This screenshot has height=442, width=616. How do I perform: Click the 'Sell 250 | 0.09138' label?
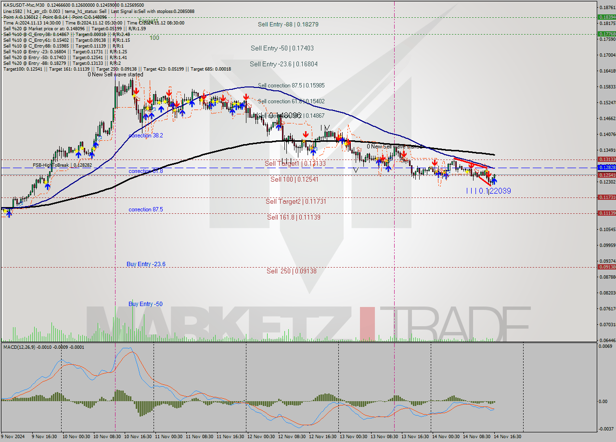pos(292,271)
